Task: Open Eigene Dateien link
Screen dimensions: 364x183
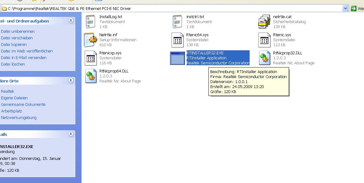Action: 14,98
